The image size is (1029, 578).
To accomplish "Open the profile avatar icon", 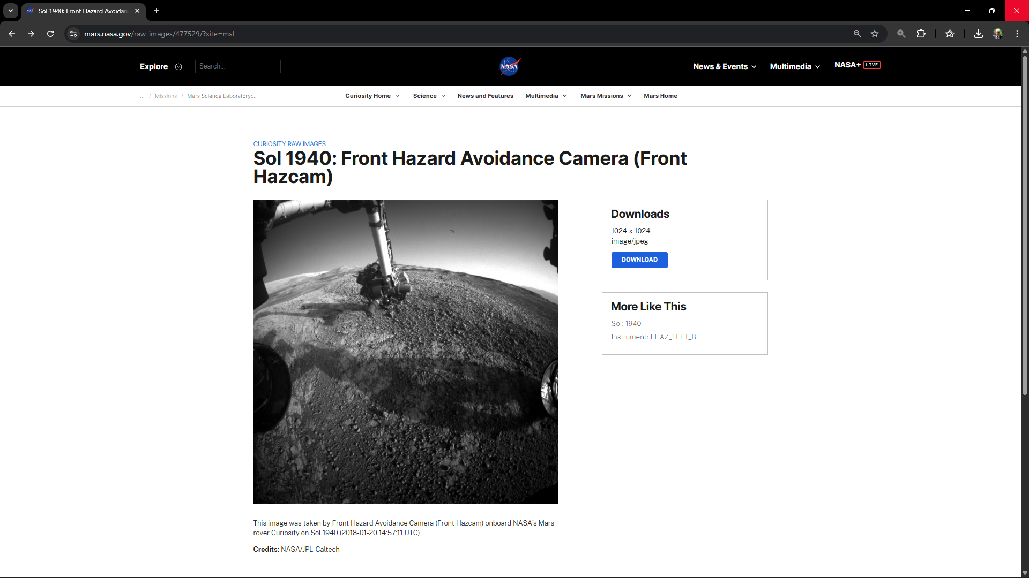I will (997, 34).
